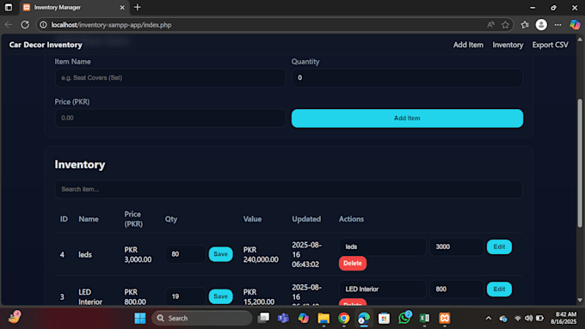Open the Read aloud icon
This screenshot has height=329, width=585.
490,25
